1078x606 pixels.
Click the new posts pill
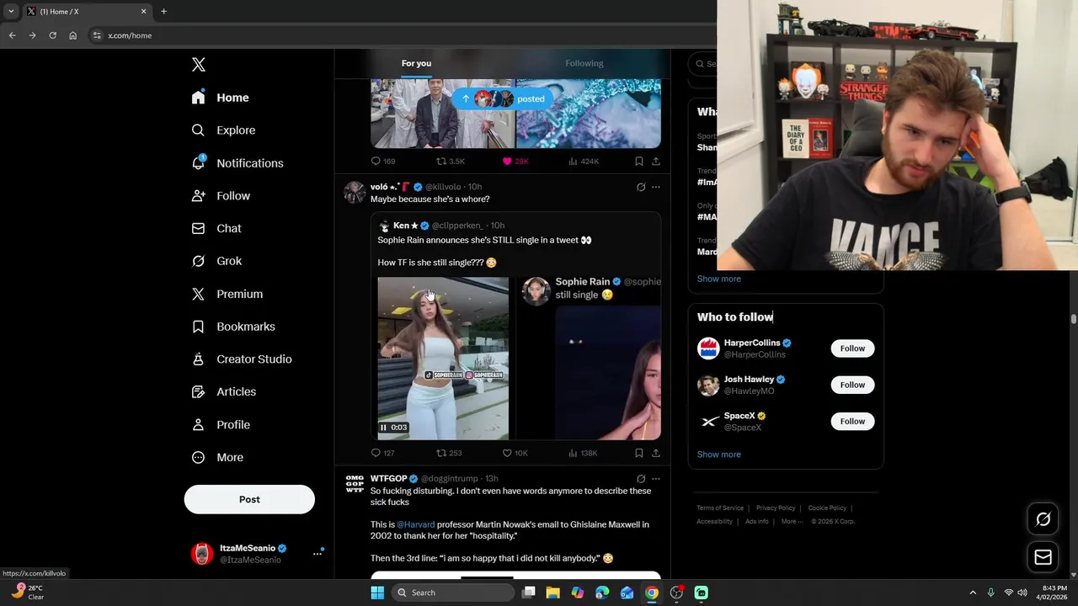coord(502,98)
